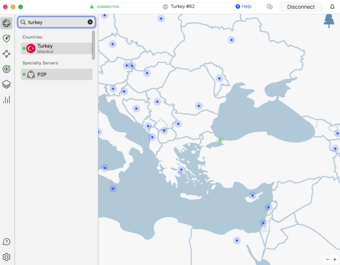Open Threat Protection shield icon
Image resolution: width=340 pixels, height=265 pixels.
tap(6, 38)
